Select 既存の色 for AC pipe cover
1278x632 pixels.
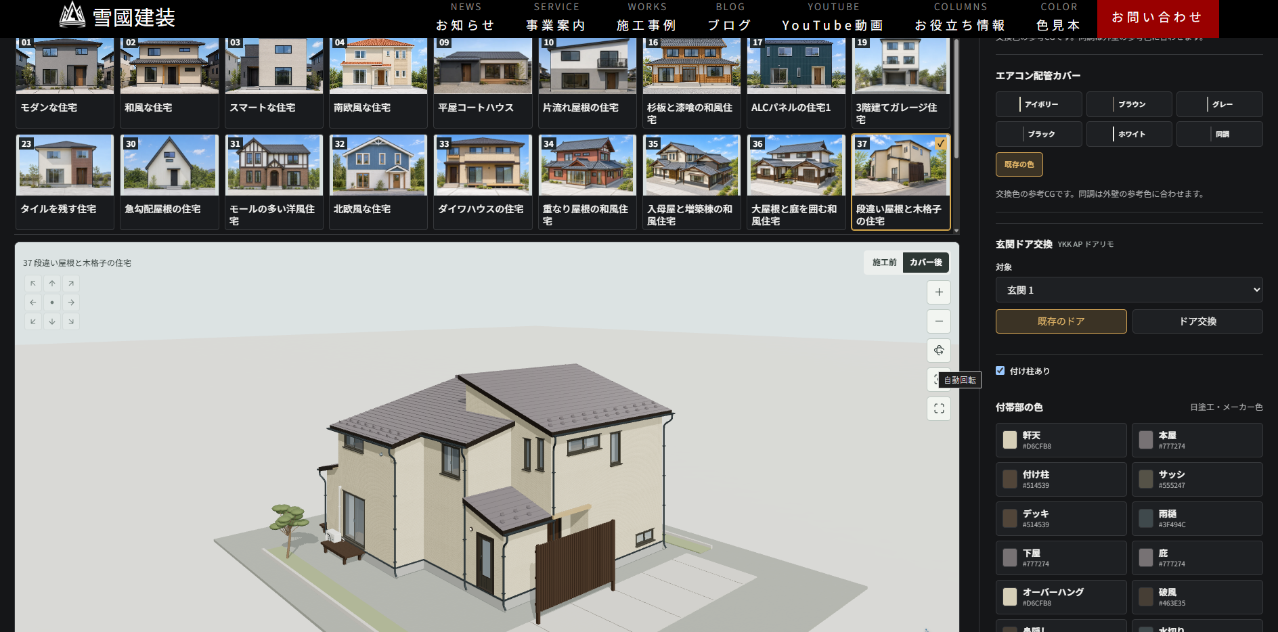click(1019, 164)
